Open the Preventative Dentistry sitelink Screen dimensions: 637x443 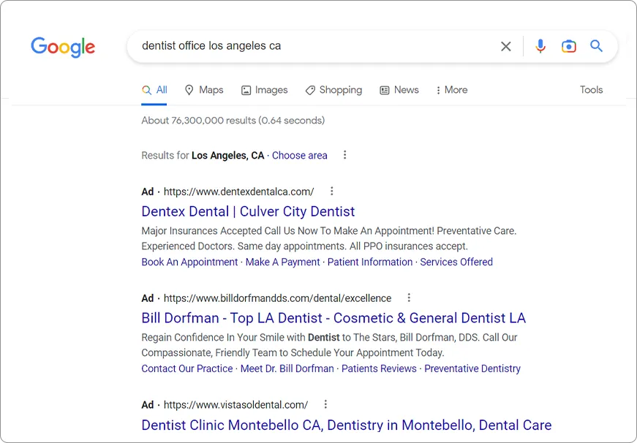tap(472, 368)
